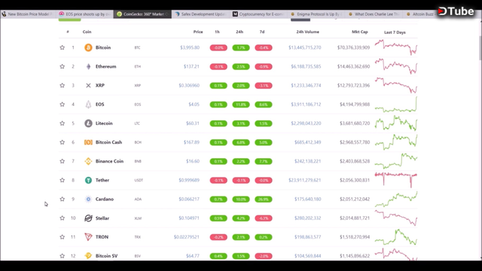Click the Tether last 7 days sparkline chart
Image resolution: width=482 pixels, height=271 pixels.
pyautogui.click(x=396, y=181)
